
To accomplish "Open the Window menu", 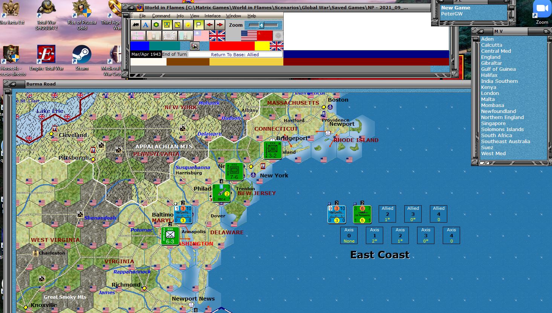I will (234, 16).
